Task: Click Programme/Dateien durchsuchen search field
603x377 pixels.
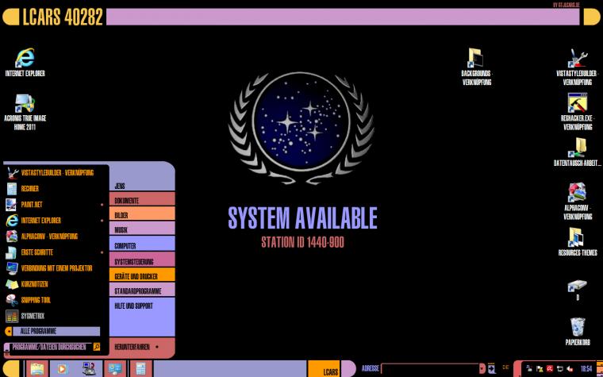Action: click(52, 347)
